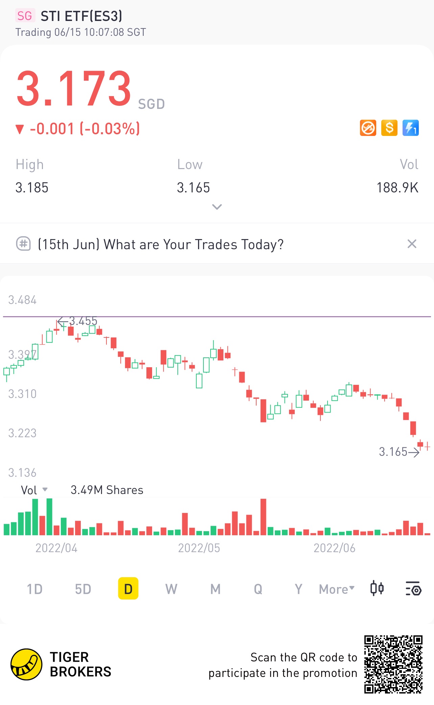Screen dimensions: 434x705
Task: Switch to the 1D chart tab
Action: click(34, 589)
